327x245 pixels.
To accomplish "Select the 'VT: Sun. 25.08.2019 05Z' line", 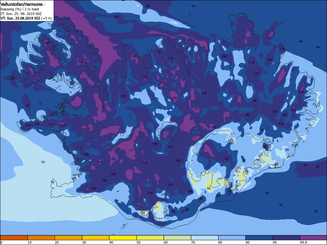I will 20,18.
